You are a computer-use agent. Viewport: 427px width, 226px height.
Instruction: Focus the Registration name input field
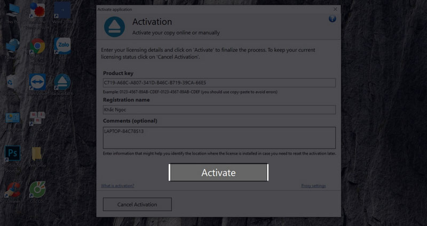[219, 110]
